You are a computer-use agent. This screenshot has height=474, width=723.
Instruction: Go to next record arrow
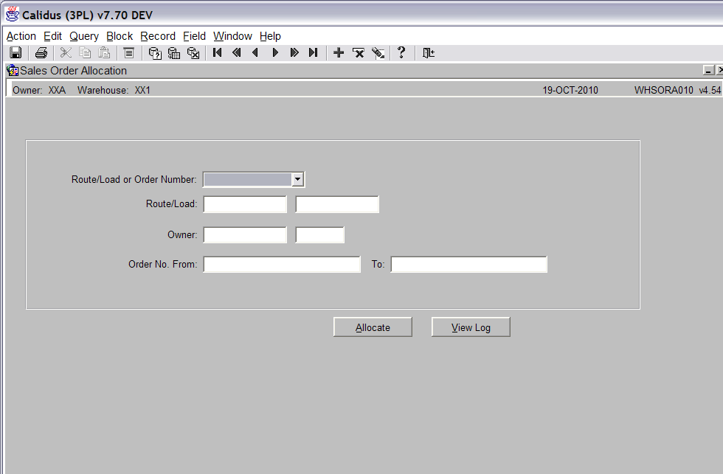[x=275, y=52]
